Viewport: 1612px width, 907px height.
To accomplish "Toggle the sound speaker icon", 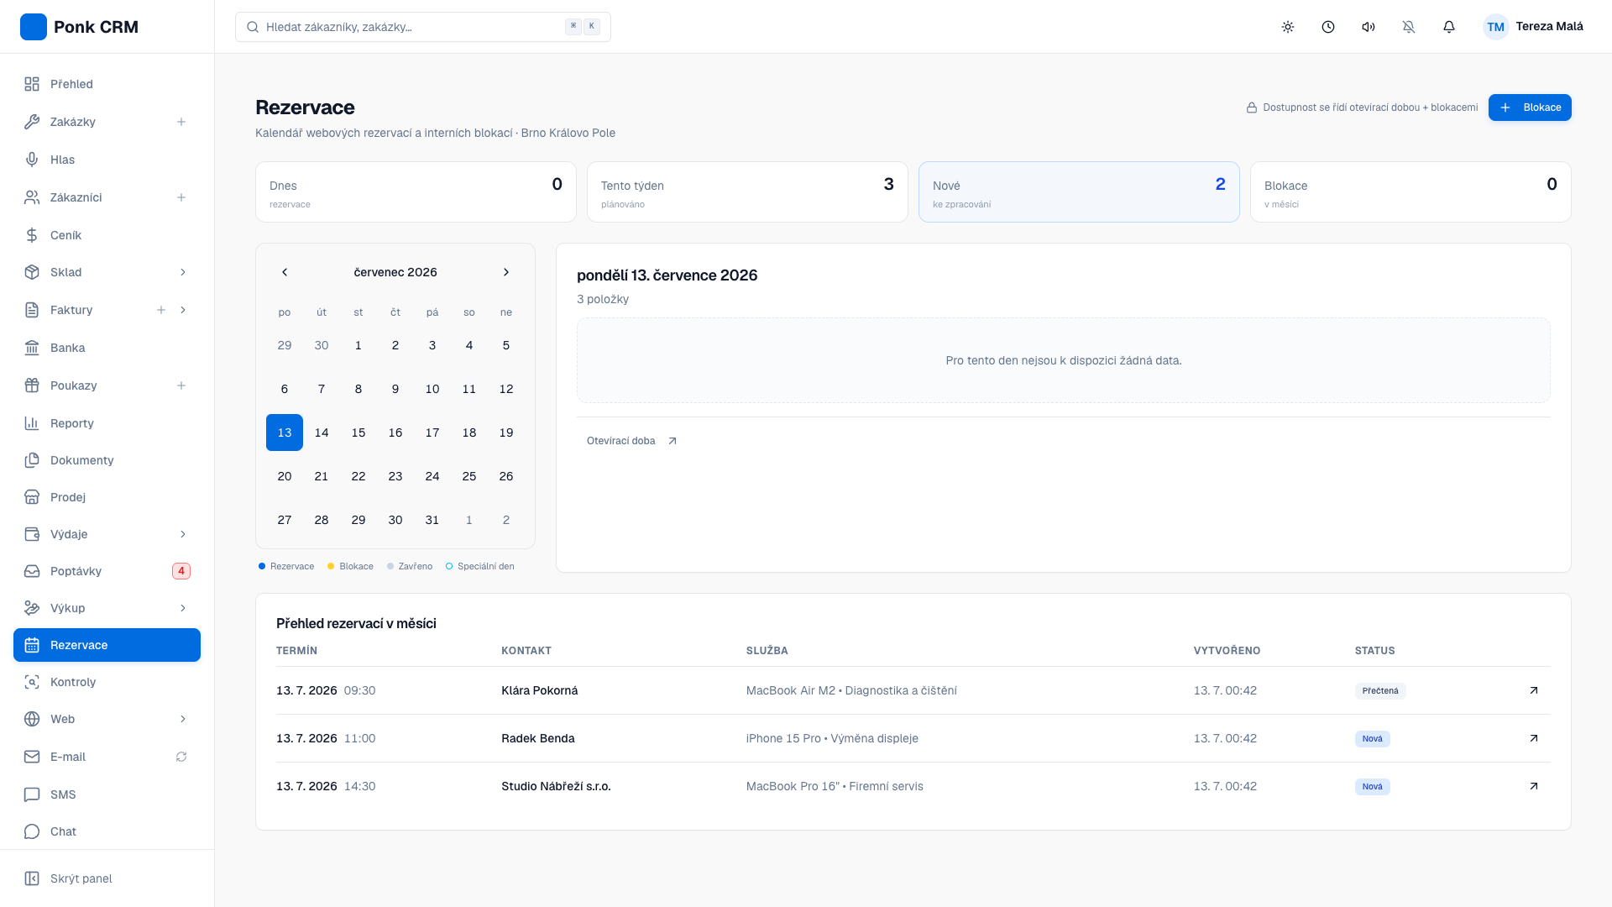I will [1369, 27].
